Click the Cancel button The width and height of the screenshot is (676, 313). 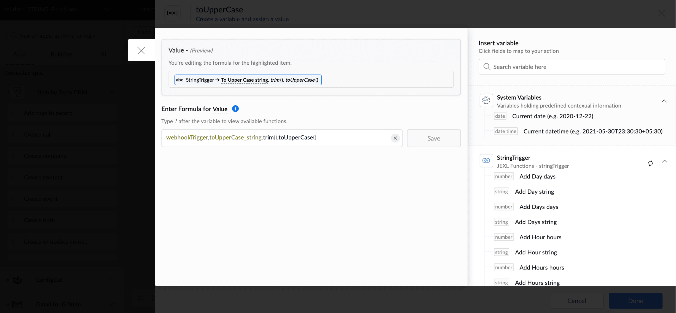(576, 301)
